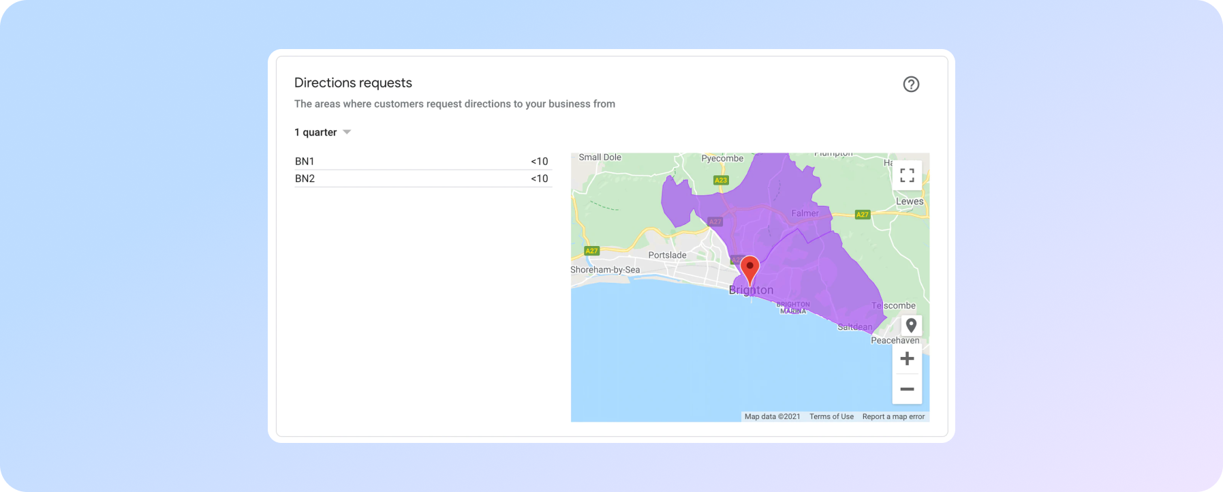Click the red business marker on map
The height and width of the screenshot is (492, 1223).
749,271
